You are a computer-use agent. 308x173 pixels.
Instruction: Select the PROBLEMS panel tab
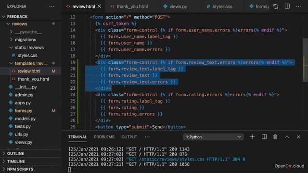coord(104,137)
